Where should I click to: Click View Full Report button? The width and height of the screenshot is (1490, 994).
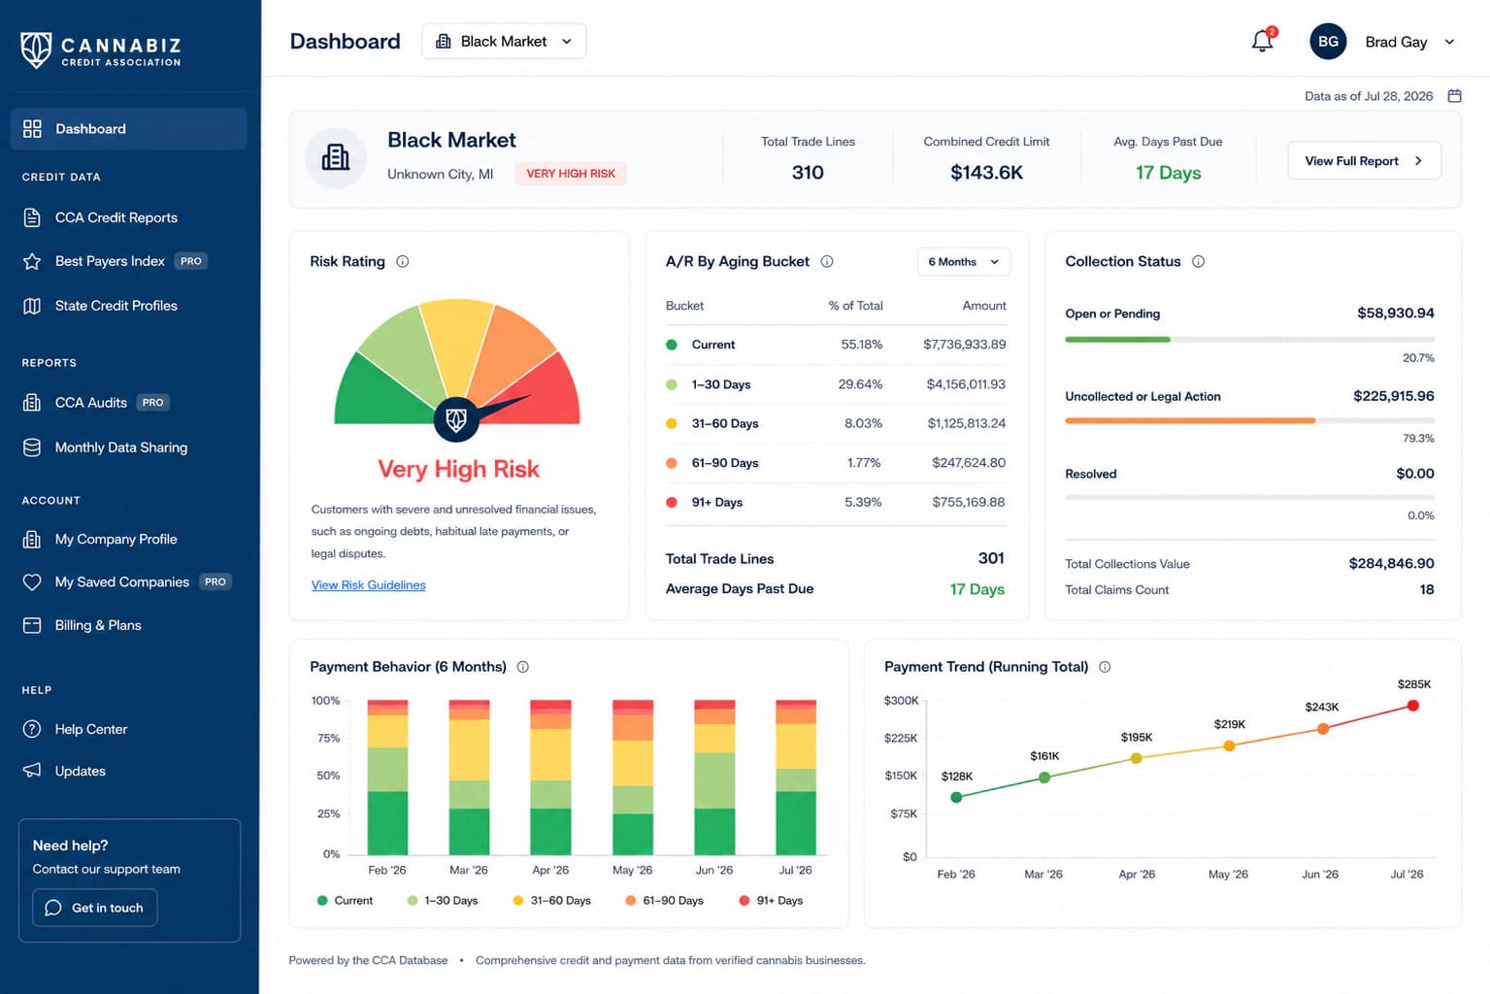click(x=1364, y=160)
